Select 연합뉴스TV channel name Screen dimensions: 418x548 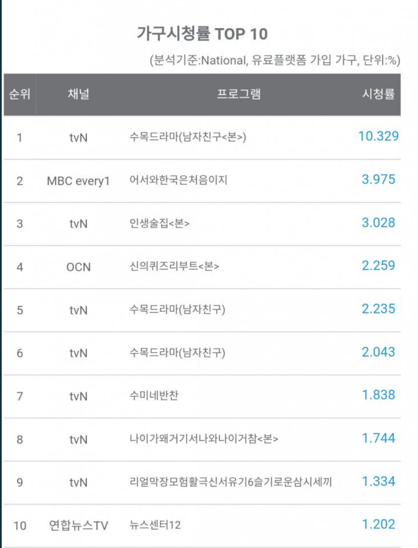click(x=78, y=526)
